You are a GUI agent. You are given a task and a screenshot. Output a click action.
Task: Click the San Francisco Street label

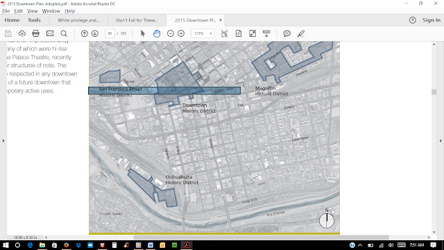point(121,90)
